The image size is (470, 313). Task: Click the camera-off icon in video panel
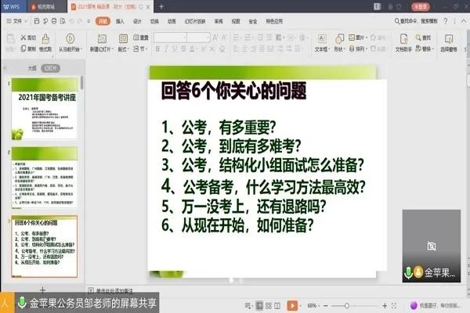pyautogui.click(x=432, y=246)
